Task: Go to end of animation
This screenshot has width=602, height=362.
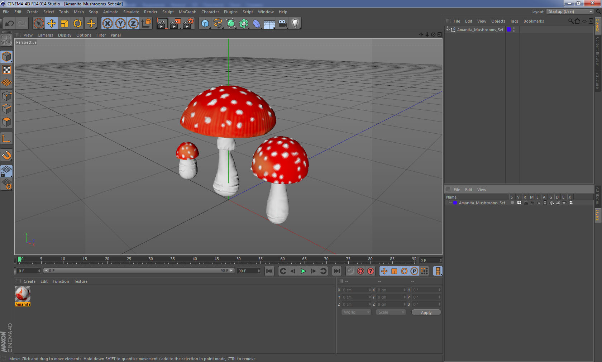Action: [x=336, y=271]
